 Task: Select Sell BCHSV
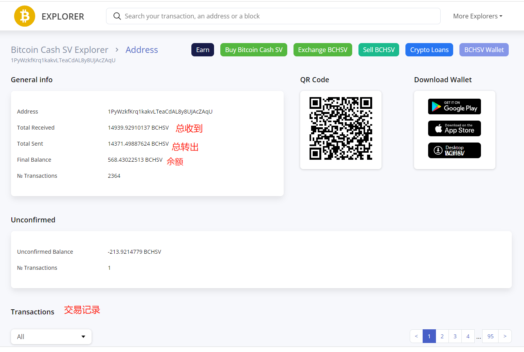click(x=378, y=50)
